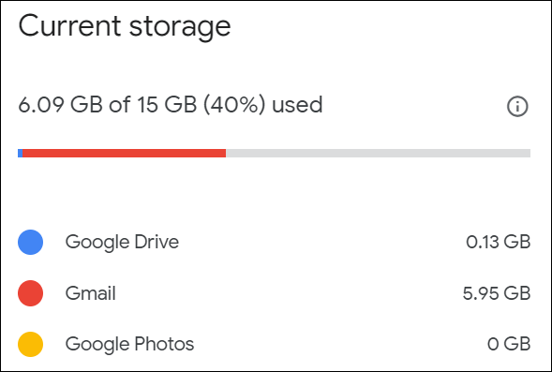The height and width of the screenshot is (372, 552).
Task: Click the (40%) percentage text
Action: 234,105
